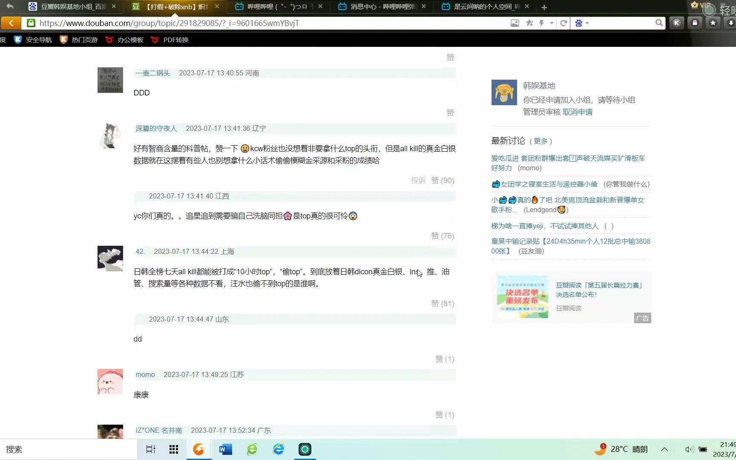Screen dimensions: 736x460
Task: Report comment via 投诉 link
Action: pos(418,180)
